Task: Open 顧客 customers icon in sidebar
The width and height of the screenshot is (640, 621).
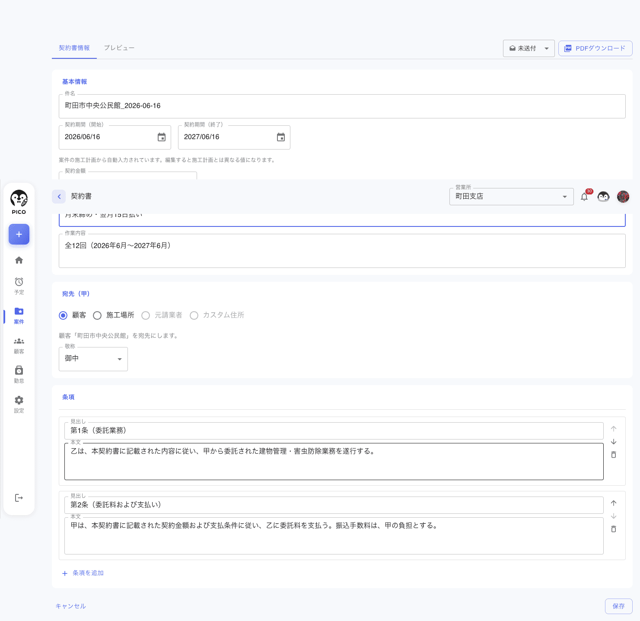Action: [x=19, y=346]
